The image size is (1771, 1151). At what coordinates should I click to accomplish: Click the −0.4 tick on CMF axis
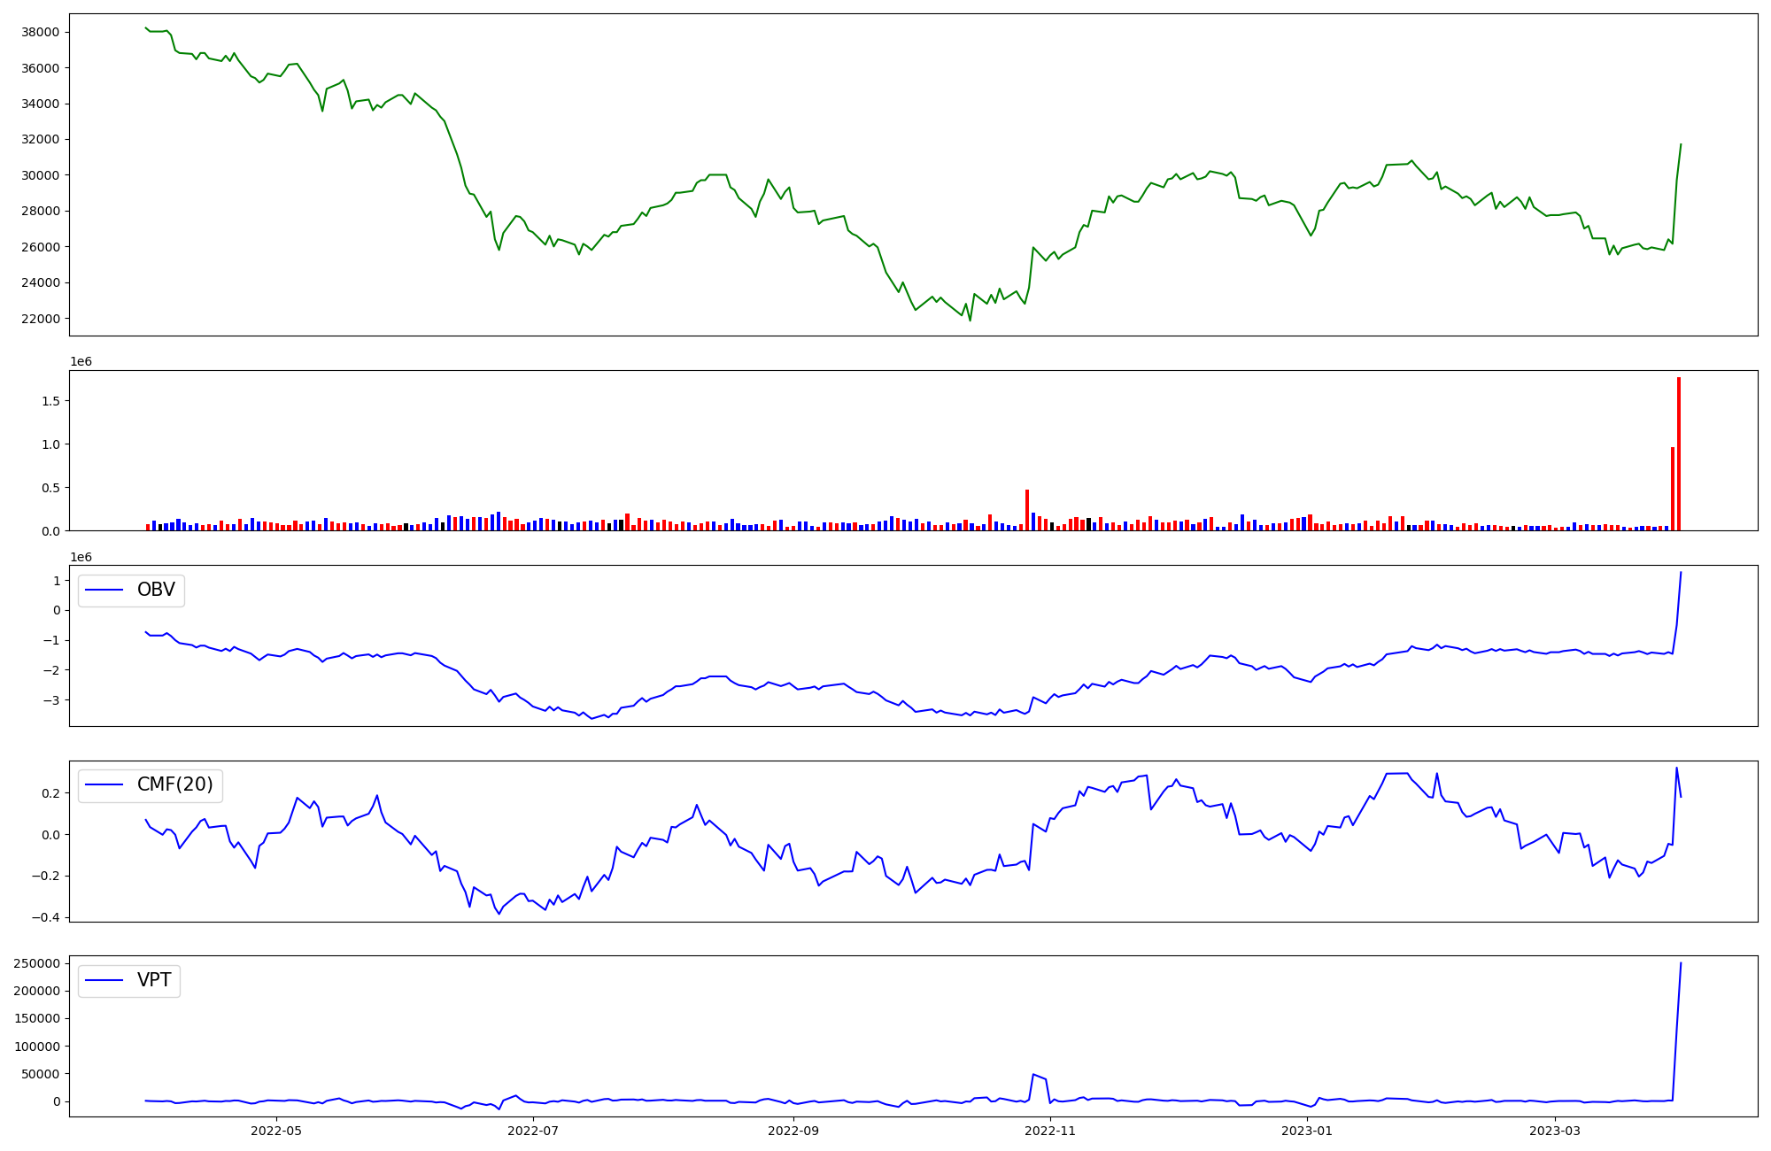[x=44, y=917]
